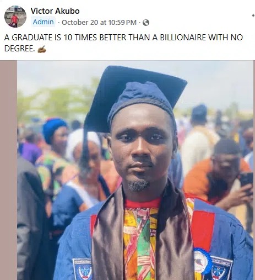Click the writing hand emoji

pos(42,49)
